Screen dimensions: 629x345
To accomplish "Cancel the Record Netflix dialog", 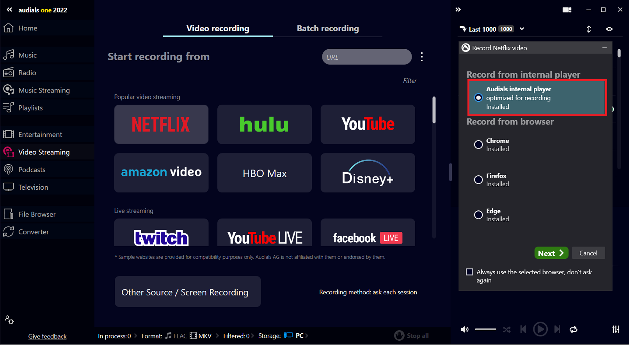I will pos(588,253).
